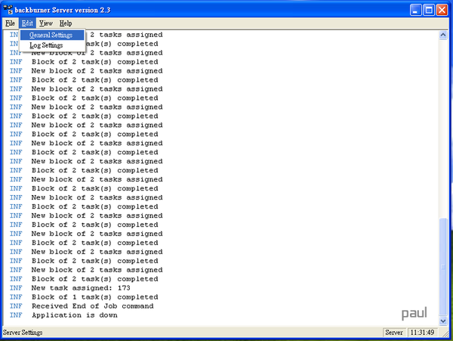453x341 pixels.
Task: Click the Server Settings status bar text
Action: [x=23, y=333]
